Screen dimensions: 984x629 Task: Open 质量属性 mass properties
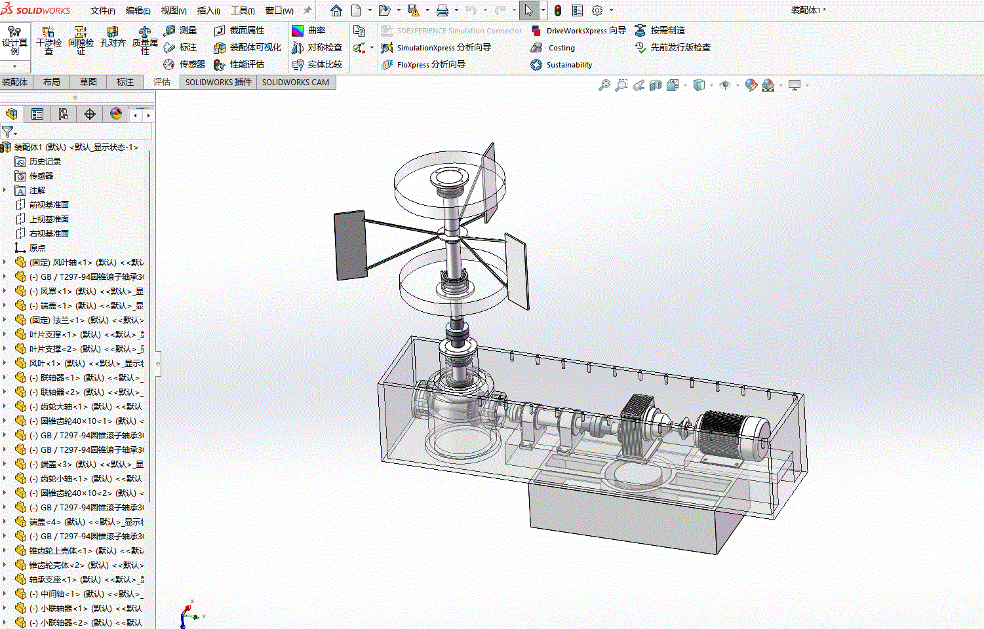tap(145, 41)
